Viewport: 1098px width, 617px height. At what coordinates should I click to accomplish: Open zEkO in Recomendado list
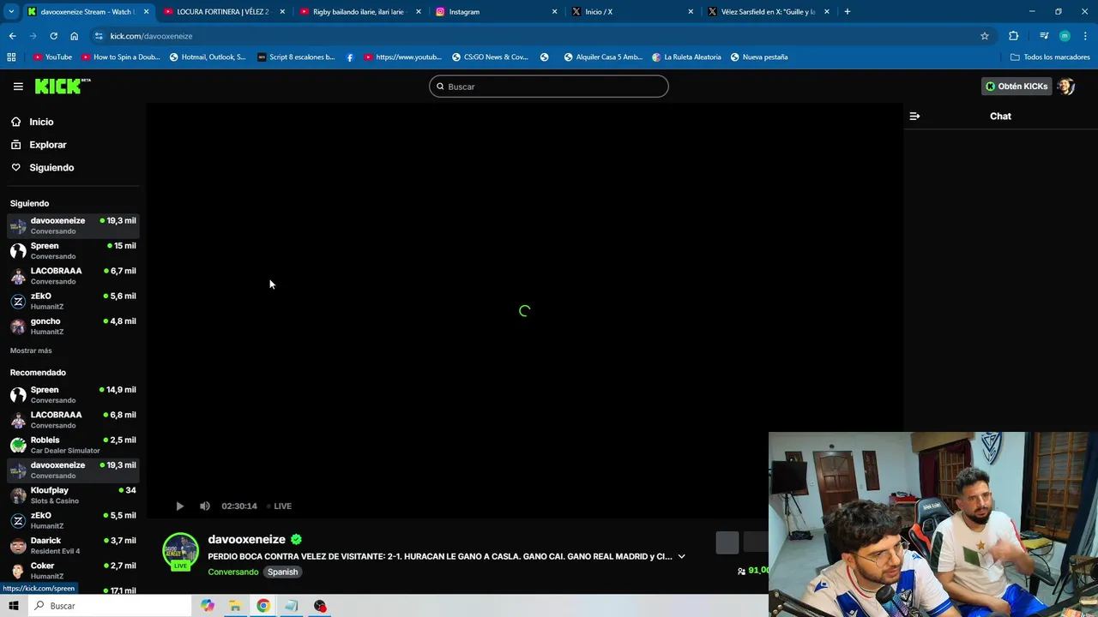coord(73,520)
